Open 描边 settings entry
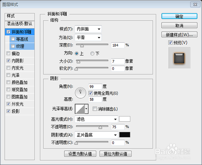The height and width of the screenshot is (165, 202). coord(15,53)
